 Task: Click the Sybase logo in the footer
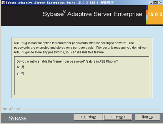click(x=18, y=118)
